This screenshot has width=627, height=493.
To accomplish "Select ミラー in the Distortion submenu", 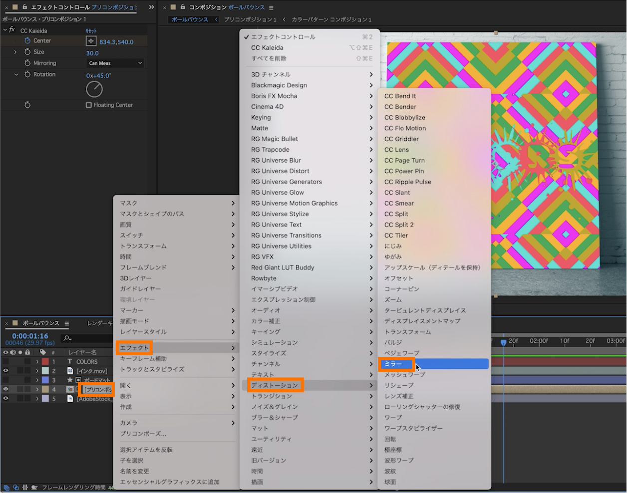I will point(434,364).
